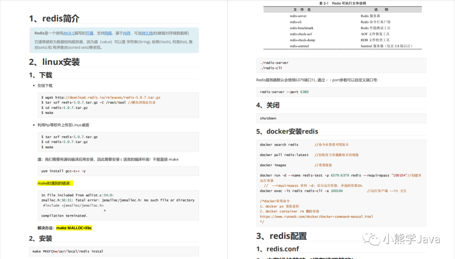Image resolution: width=455 pixels, height=259 pixels.
Task: Select the tar line with -C /root/tool
Action: coord(98,103)
